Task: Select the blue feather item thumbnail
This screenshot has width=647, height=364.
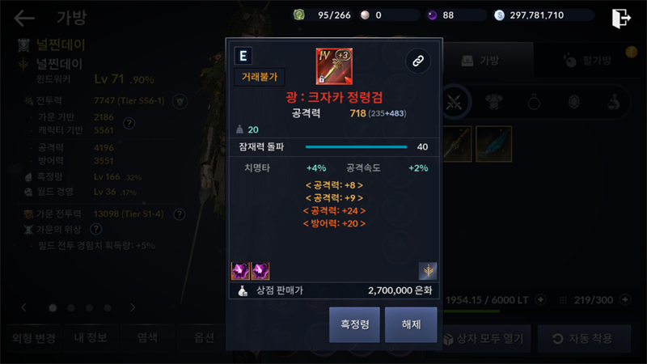Action: pos(493,144)
